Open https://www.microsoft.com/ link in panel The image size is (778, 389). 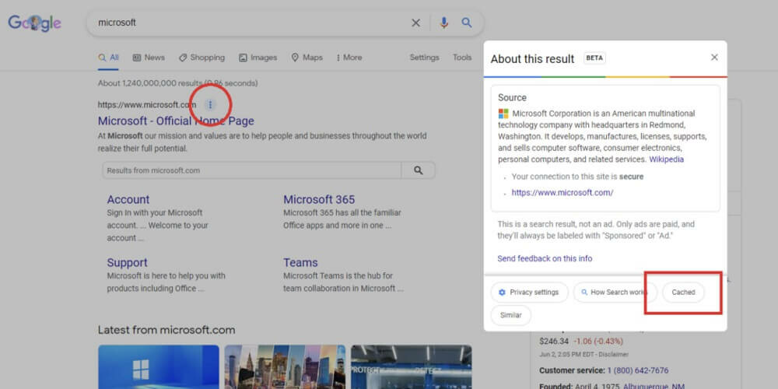pos(562,192)
